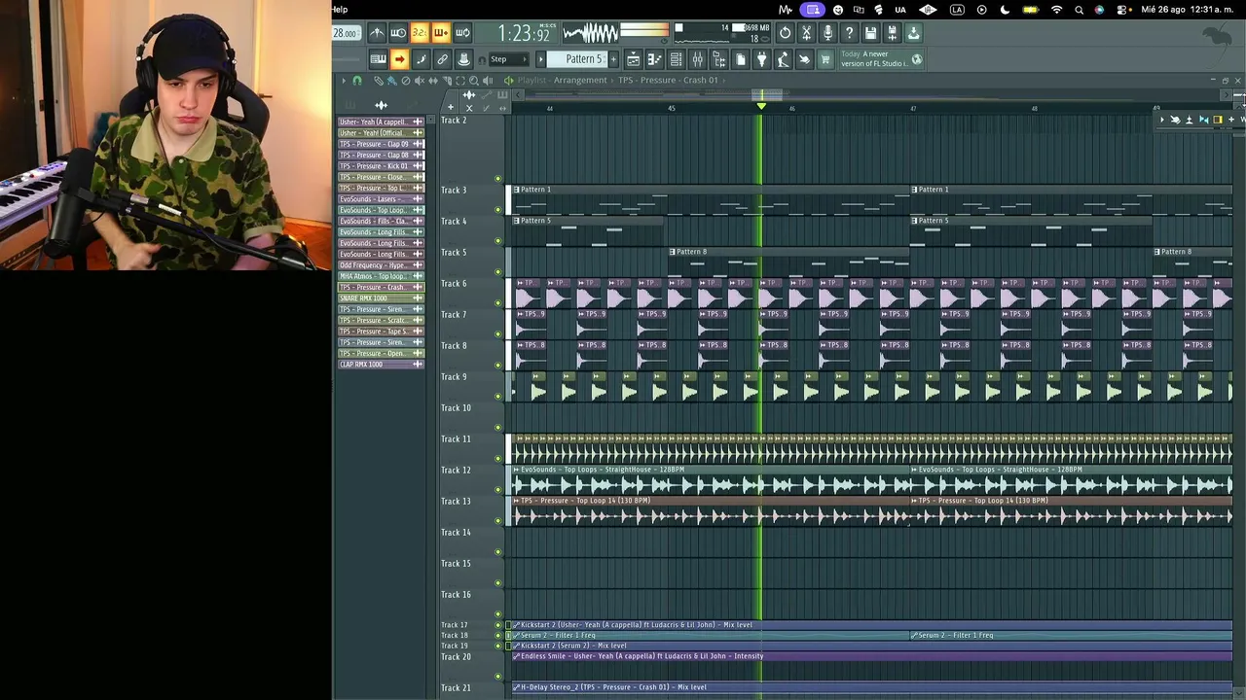Toggle playlist auto-scroll arrow
This screenshot has height=700, width=1246.
[399, 59]
